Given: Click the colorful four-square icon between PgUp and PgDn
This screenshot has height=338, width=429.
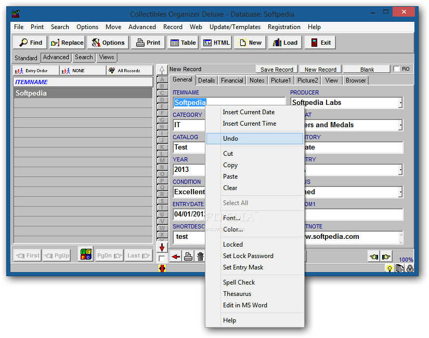Looking at the screenshot, I should click(86, 254).
